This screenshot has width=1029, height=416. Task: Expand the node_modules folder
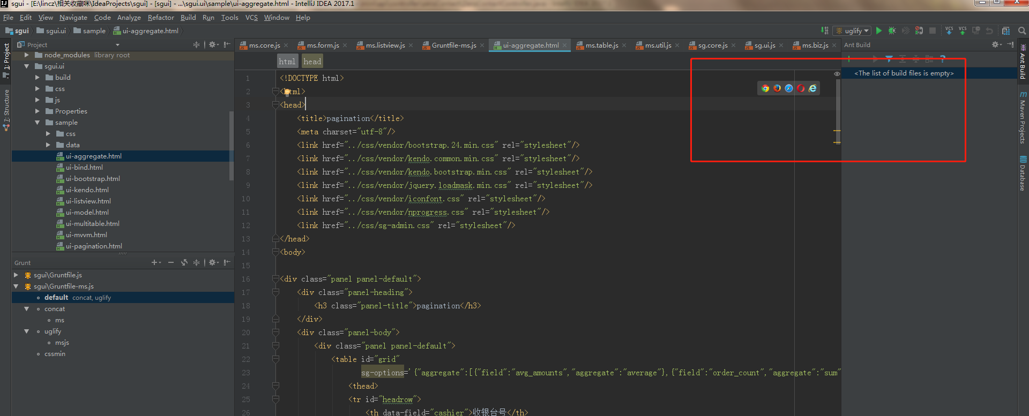tap(26, 55)
